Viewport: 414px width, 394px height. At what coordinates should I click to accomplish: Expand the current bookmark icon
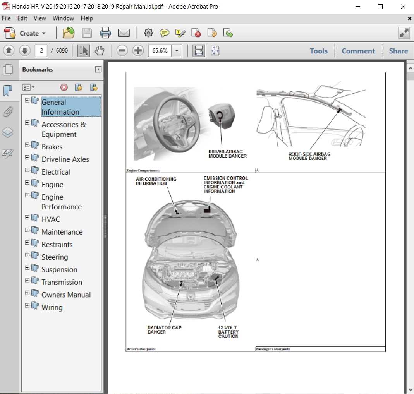click(93, 87)
